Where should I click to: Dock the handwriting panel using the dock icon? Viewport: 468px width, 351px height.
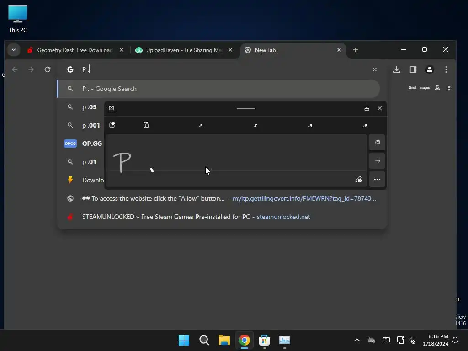point(367,108)
